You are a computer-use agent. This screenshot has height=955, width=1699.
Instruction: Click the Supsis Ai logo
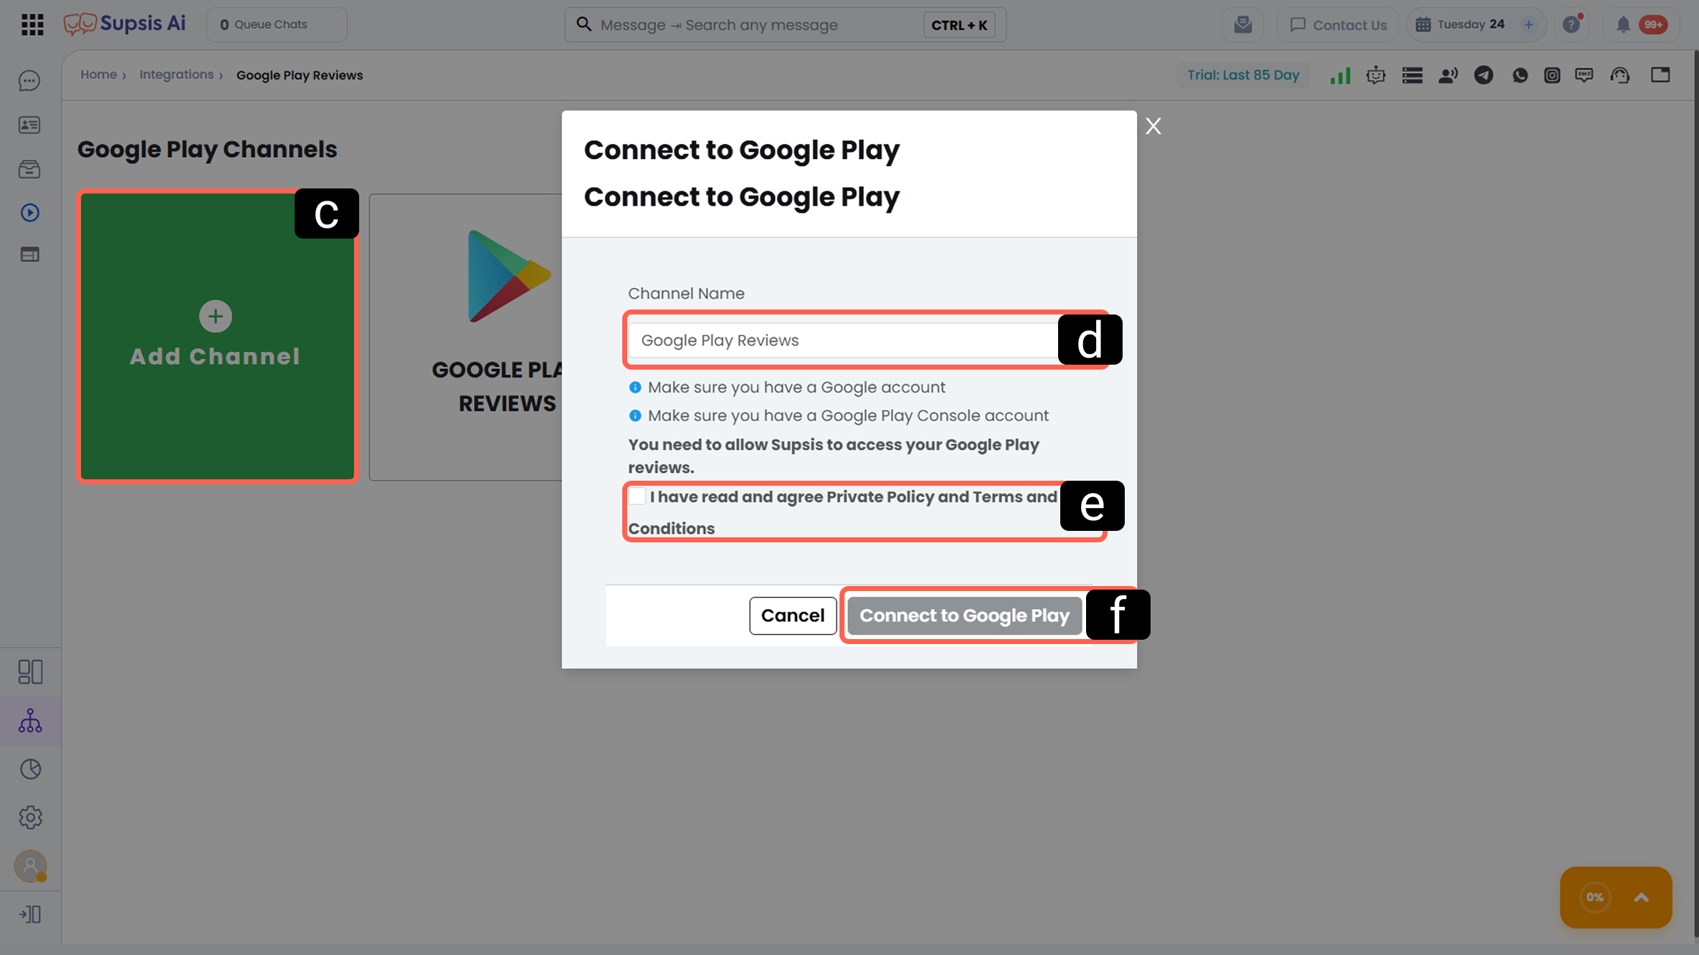click(125, 24)
